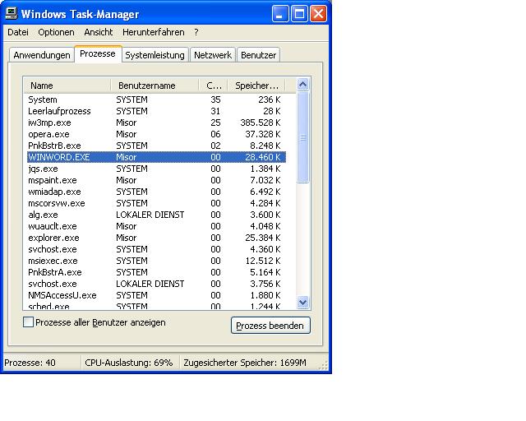This screenshot has height=421, width=526.
Task: Click the 385.528 K memory value
Action: coord(261,123)
